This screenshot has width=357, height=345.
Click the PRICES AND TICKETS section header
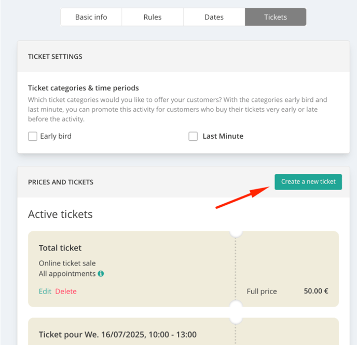[61, 182]
